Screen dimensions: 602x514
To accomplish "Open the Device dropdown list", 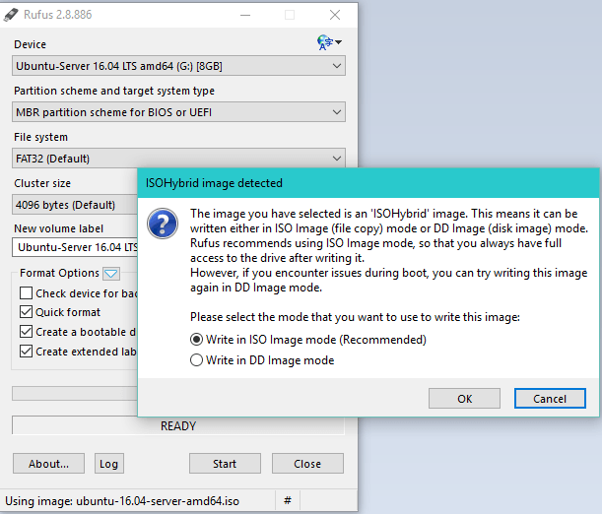I will 178,66.
